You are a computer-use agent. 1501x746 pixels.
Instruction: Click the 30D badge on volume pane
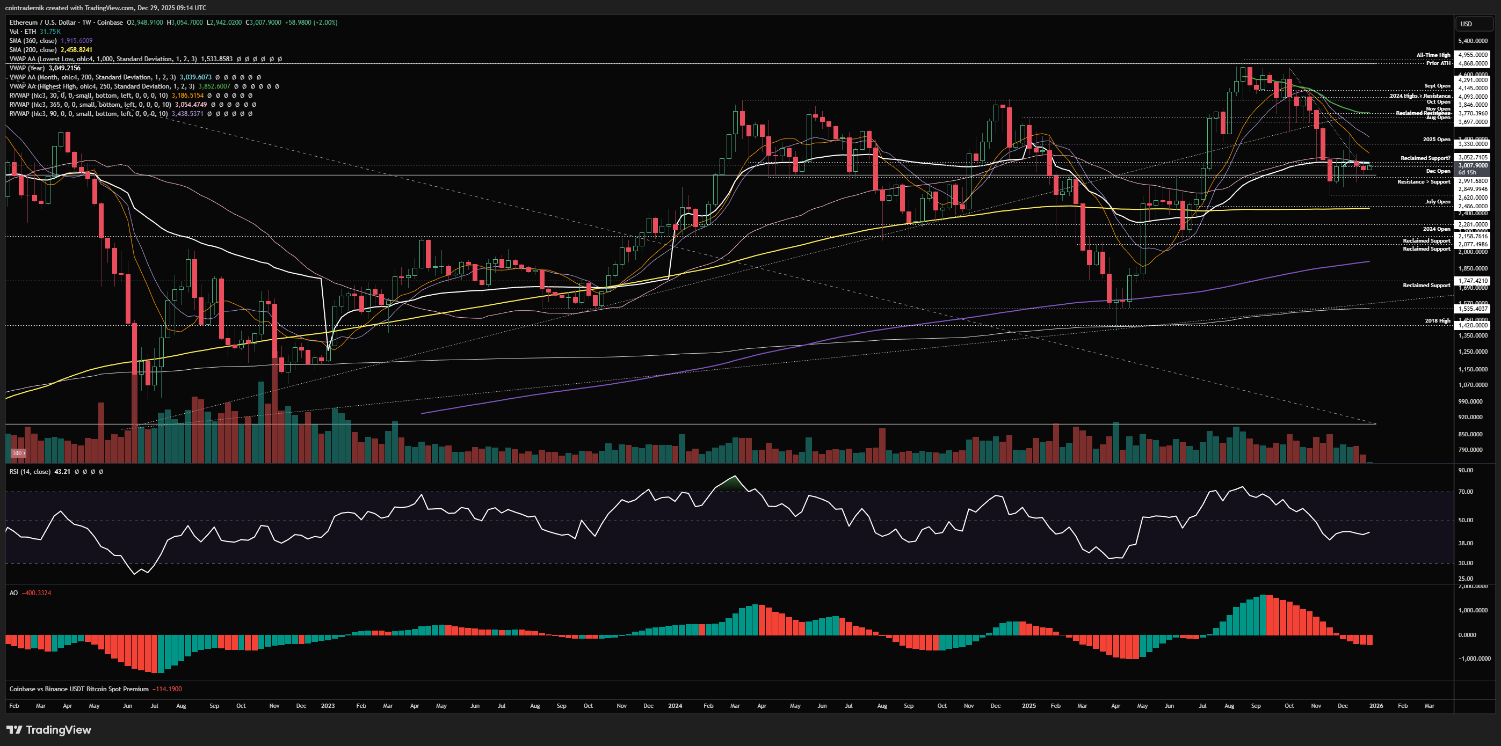click(18, 453)
